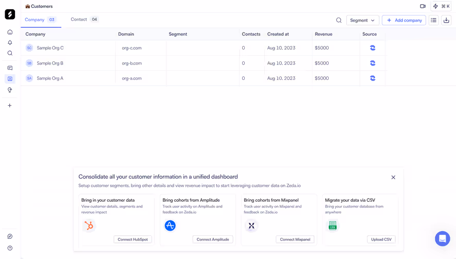Click the Contacts column header
Viewport: 456px width, 259px height.
point(251,34)
